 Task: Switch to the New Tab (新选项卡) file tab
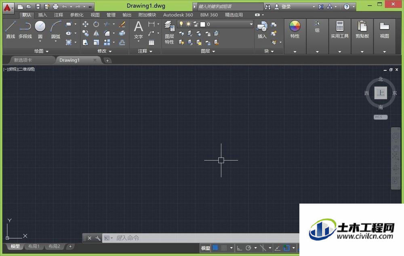tap(23, 60)
